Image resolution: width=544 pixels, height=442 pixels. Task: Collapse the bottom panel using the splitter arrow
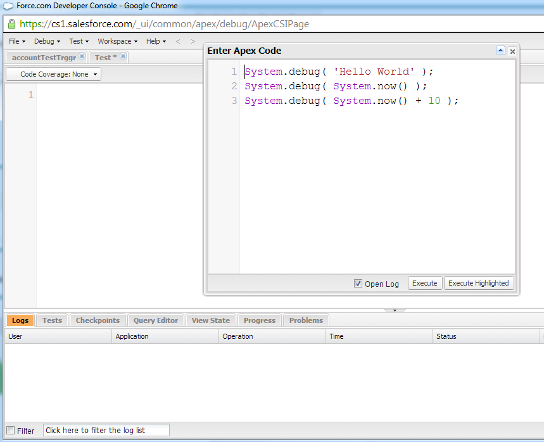pos(395,310)
